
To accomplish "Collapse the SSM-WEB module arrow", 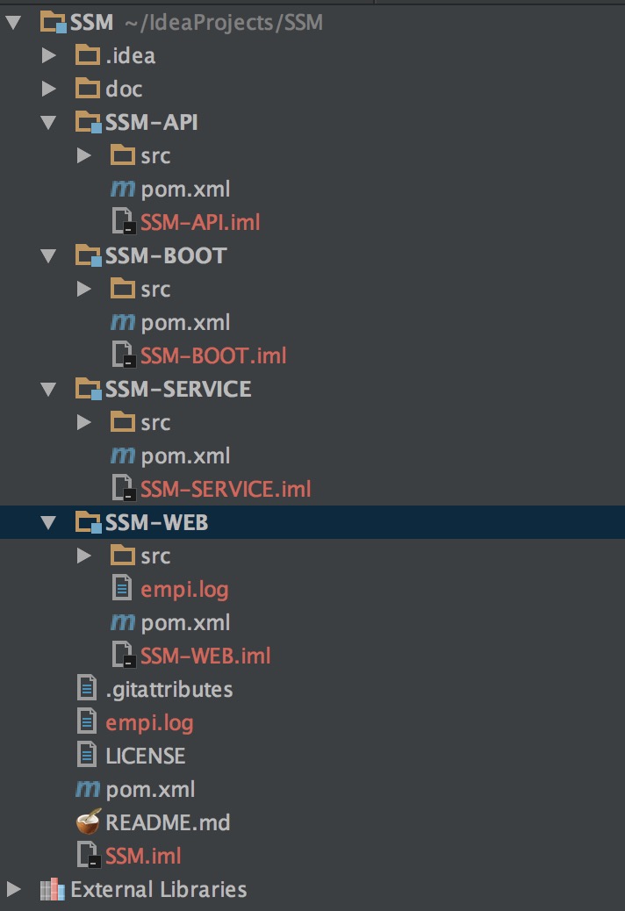I will coord(49,522).
